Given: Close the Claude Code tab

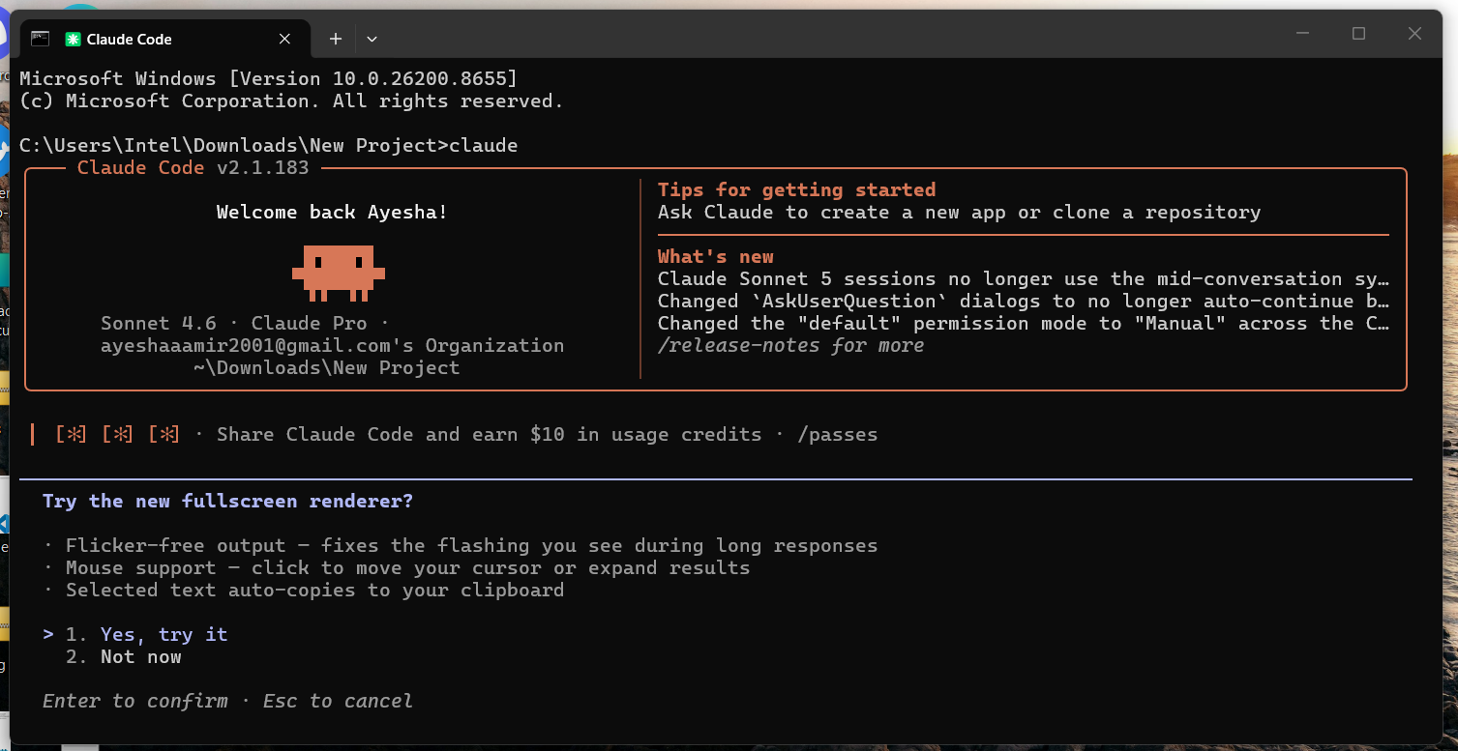Looking at the screenshot, I should [x=284, y=39].
